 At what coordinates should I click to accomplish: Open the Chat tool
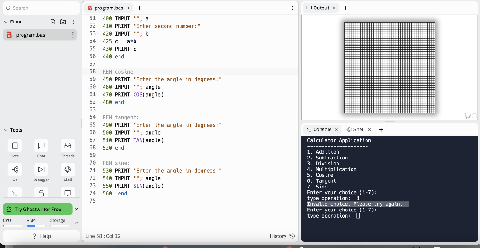pyautogui.click(x=41, y=145)
